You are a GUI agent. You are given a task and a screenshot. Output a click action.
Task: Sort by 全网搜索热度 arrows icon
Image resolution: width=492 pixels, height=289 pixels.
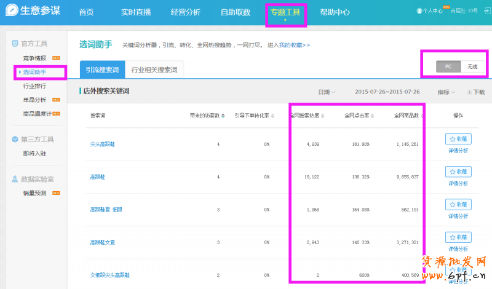[x=322, y=116]
